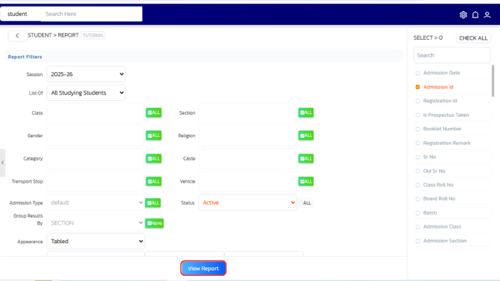Screen dimensions: 500x281
Task: Open the Session 2025-26 dropdown
Action: (x=85, y=74)
